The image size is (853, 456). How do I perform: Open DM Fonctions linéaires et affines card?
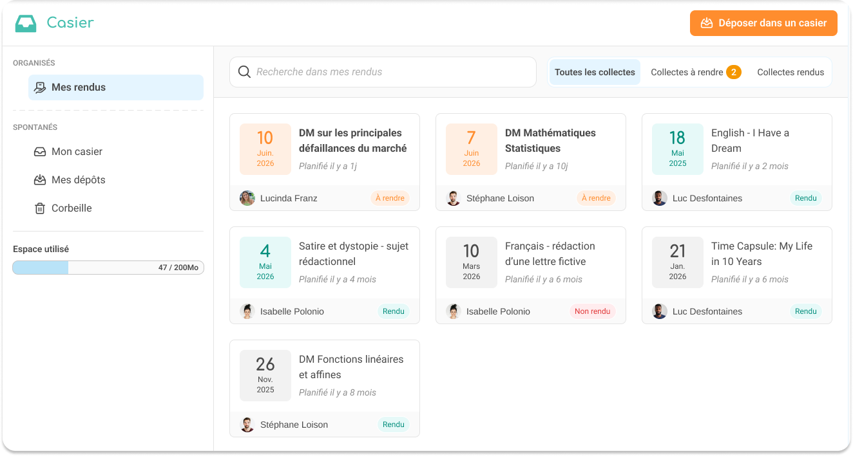click(325, 388)
